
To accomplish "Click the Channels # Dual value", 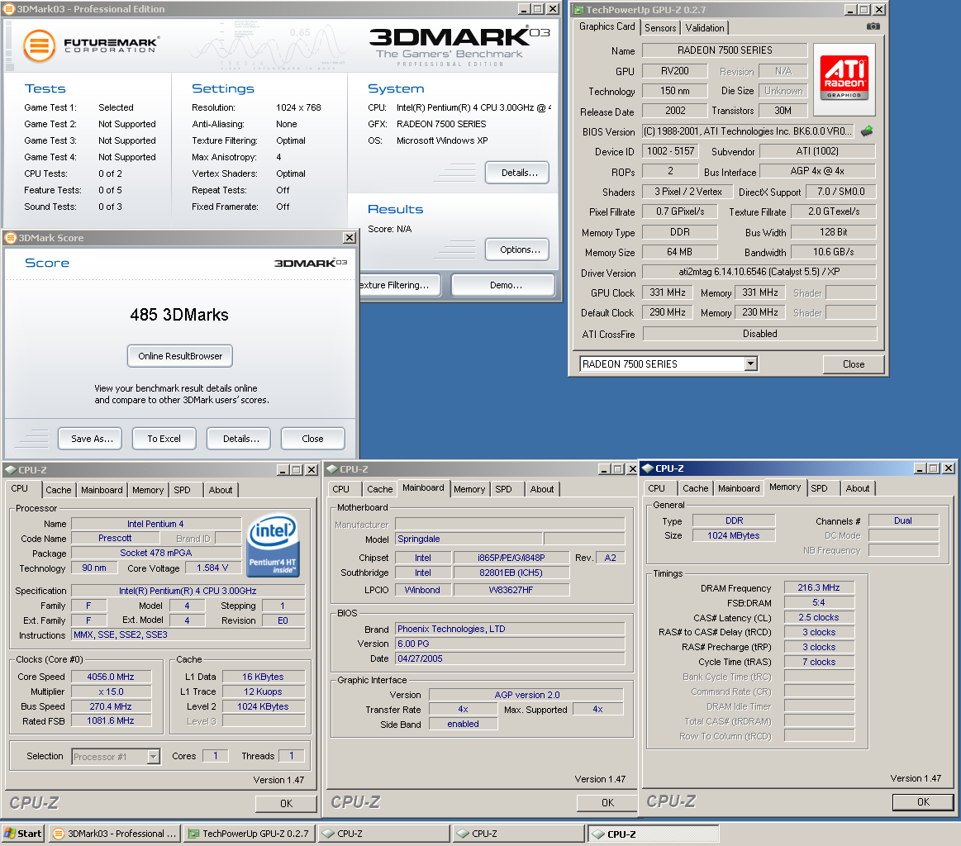I will coord(903,520).
